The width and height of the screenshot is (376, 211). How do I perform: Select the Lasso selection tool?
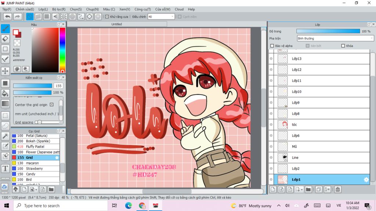5,126
